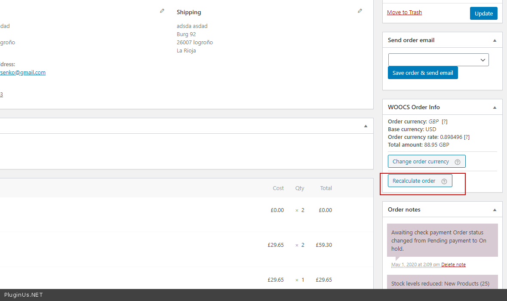
Task: Toggle the empty panel arrow above items table
Action: coord(366,126)
